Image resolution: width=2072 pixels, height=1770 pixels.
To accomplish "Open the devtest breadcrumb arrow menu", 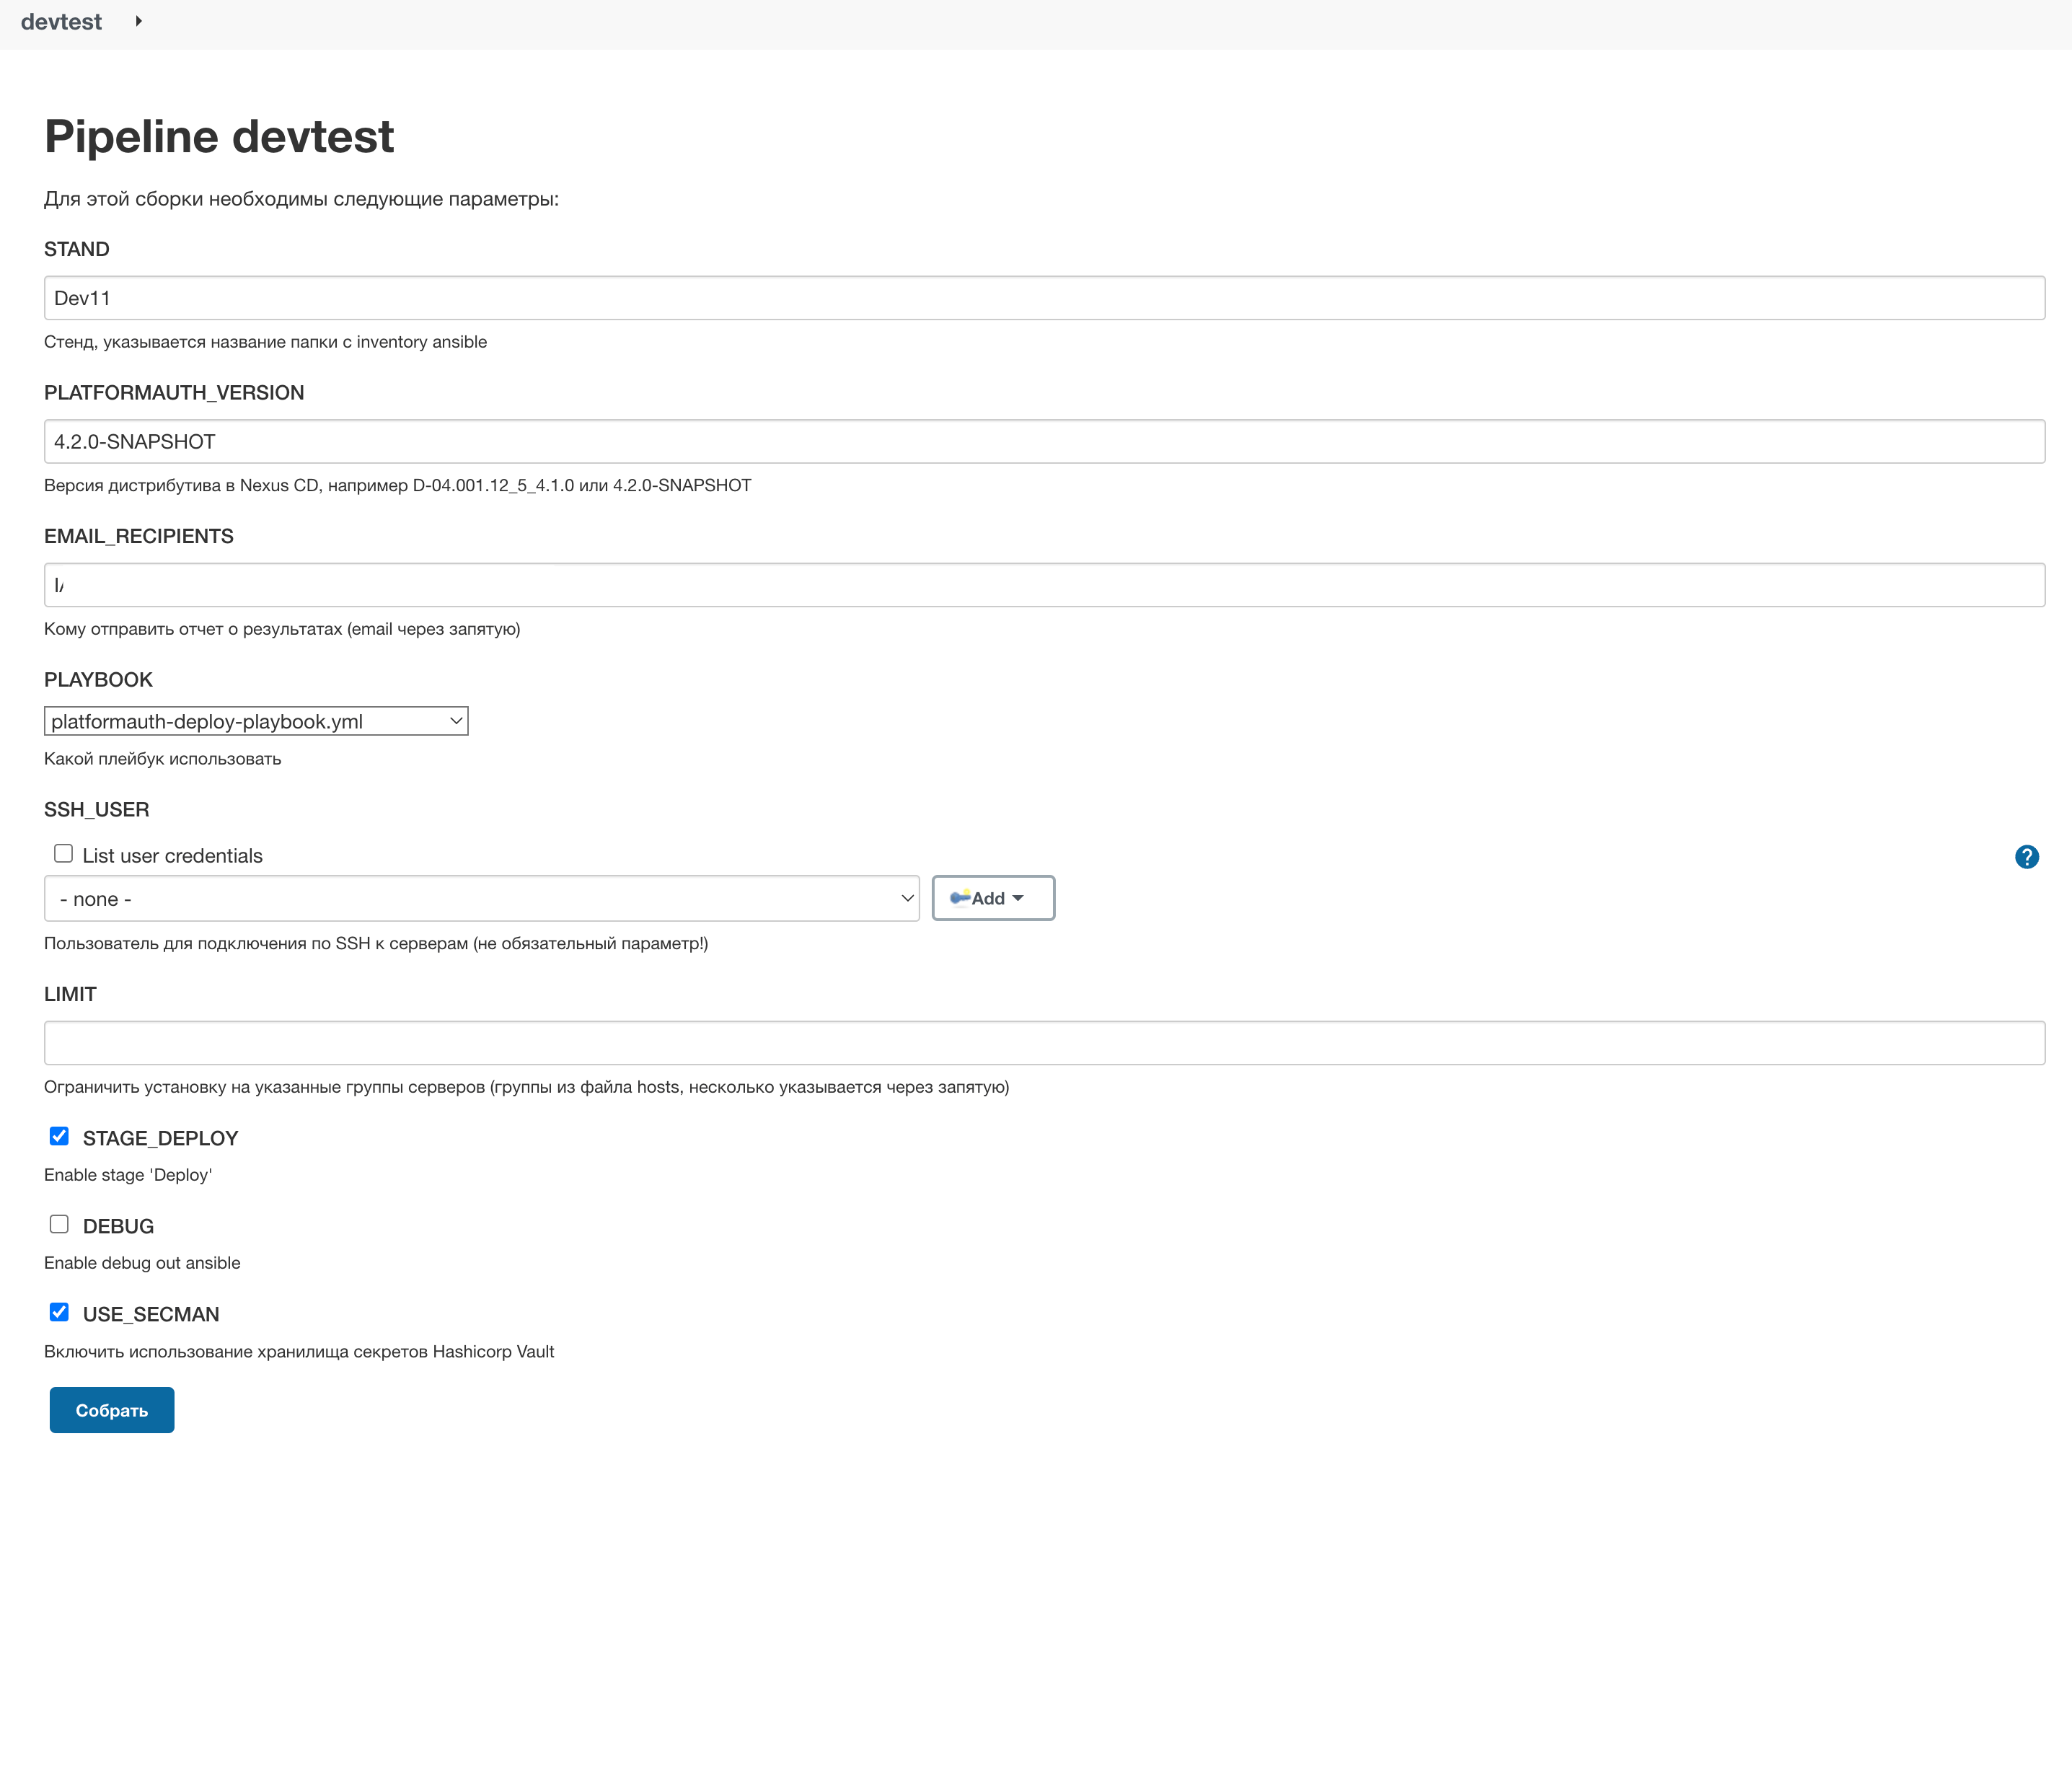I will click(138, 21).
